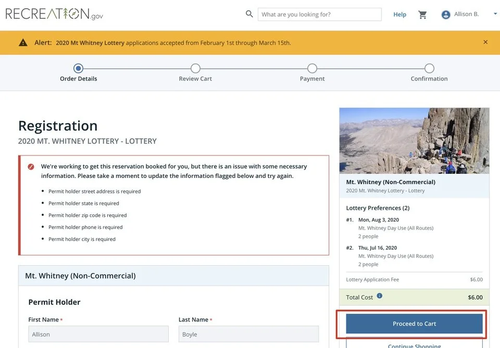
Task: Select the Payment step circle
Action: 312,68
